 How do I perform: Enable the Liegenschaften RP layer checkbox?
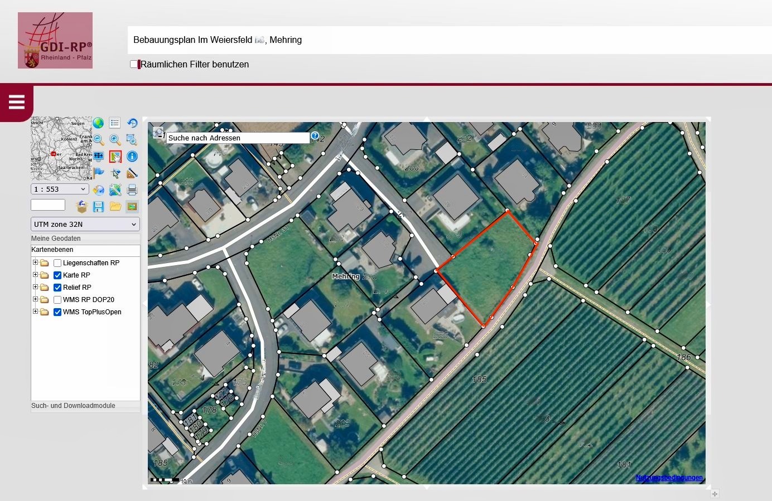[57, 263]
